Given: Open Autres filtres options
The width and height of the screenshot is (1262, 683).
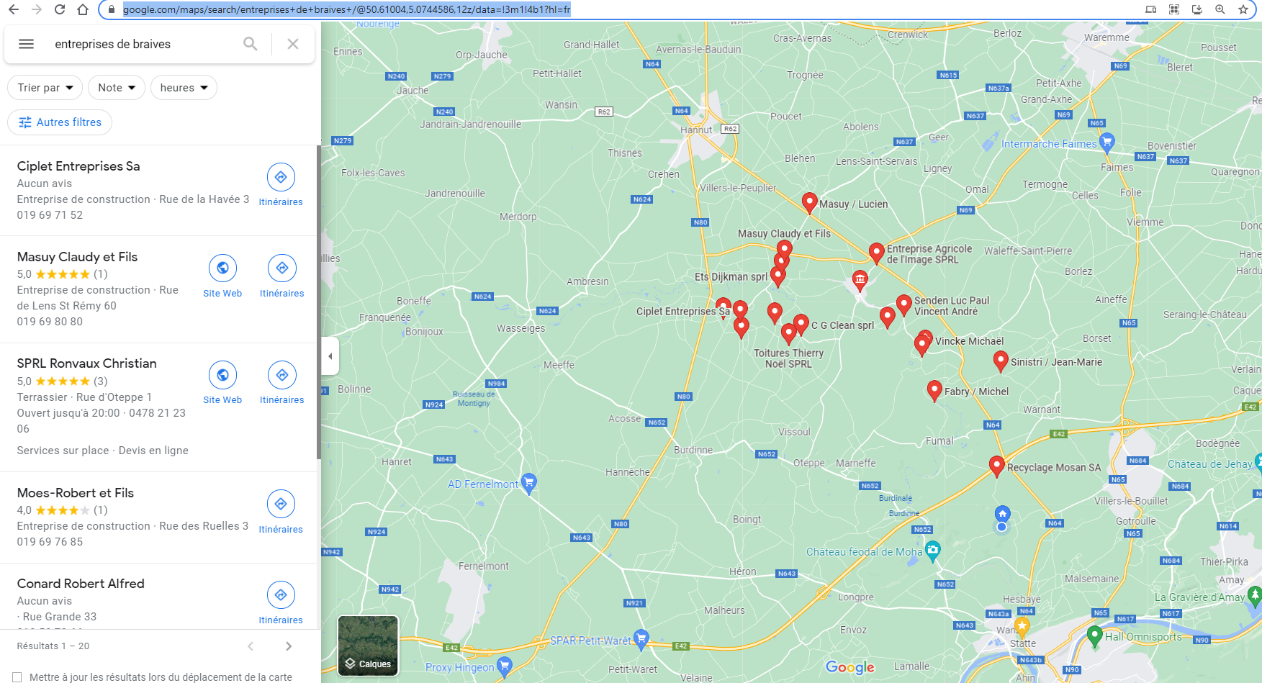Looking at the screenshot, I should coord(60,122).
